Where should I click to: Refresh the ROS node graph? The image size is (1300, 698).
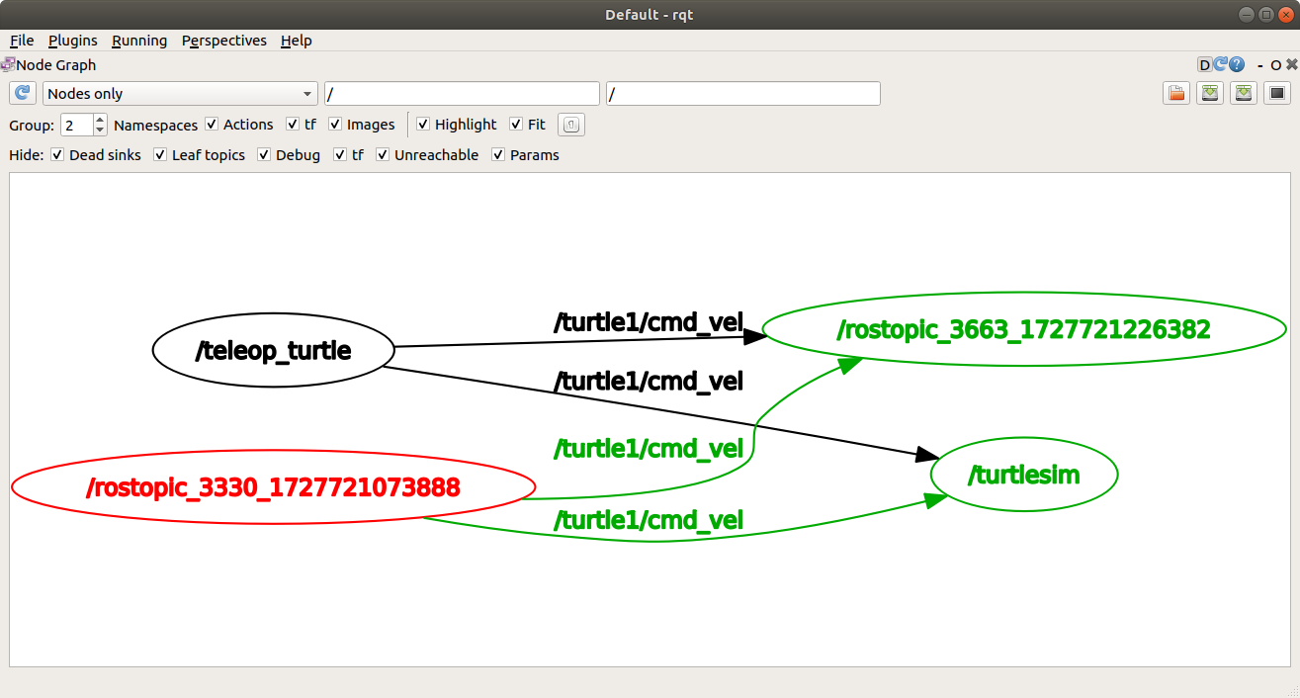[23, 93]
